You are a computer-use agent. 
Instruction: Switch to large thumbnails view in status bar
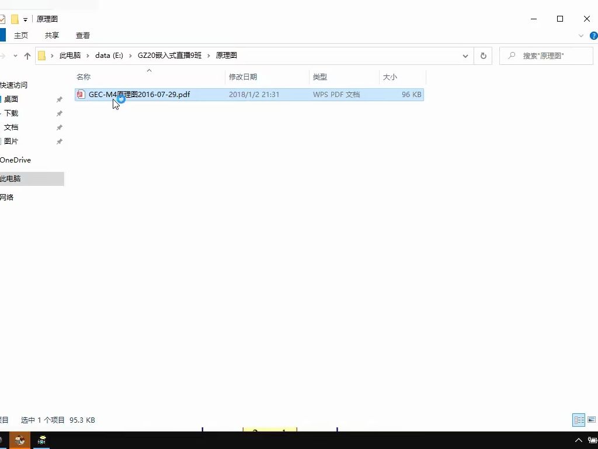591,420
